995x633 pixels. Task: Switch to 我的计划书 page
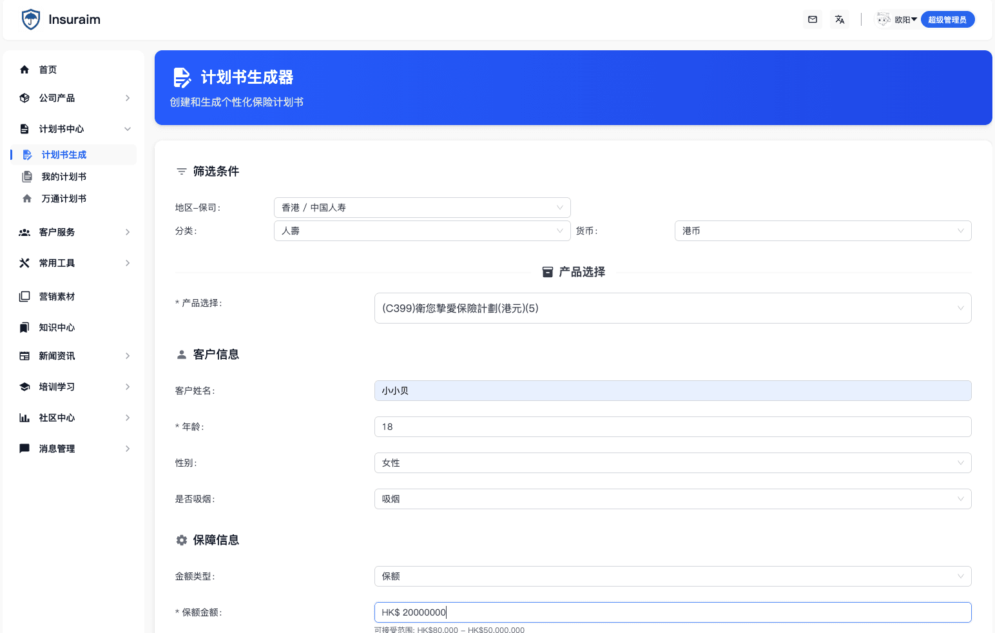[x=63, y=176]
